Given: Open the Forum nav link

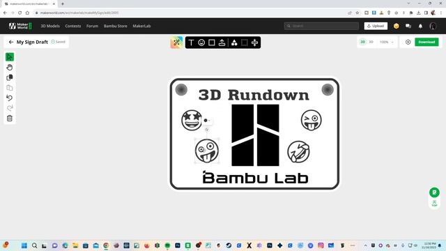Looking at the screenshot, I should pyautogui.click(x=92, y=26).
